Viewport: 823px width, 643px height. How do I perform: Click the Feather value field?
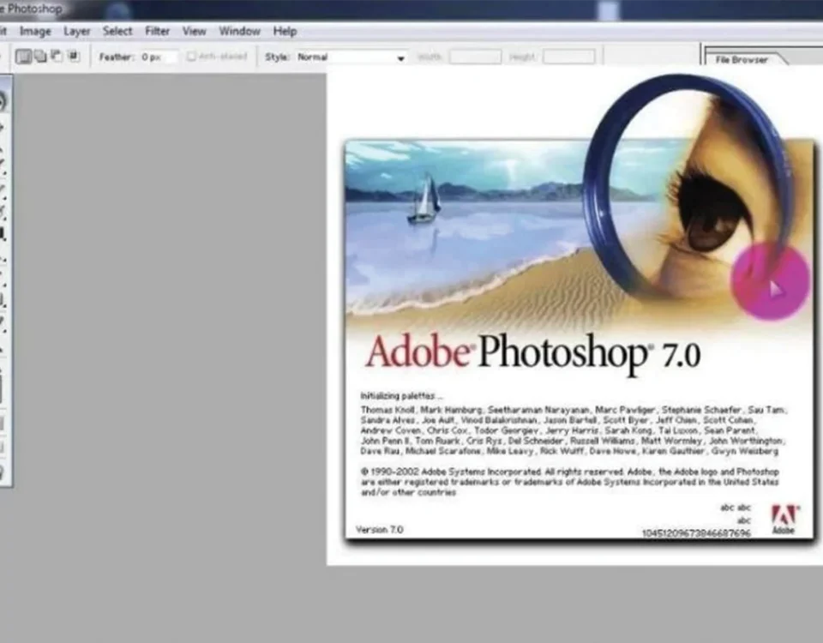(159, 57)
